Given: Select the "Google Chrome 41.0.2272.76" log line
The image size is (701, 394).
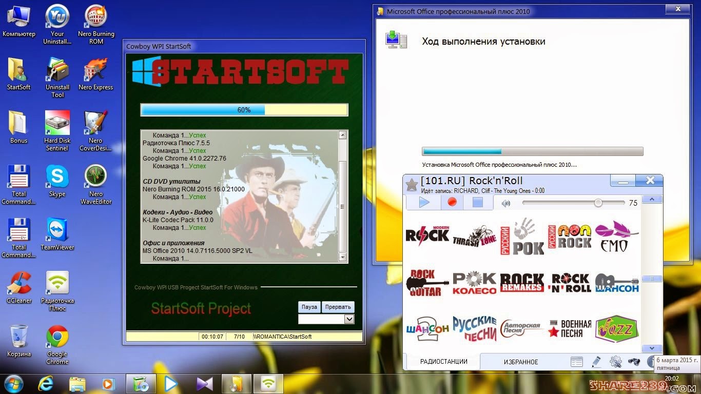Looking at the screenshot, I should [184, 159].
